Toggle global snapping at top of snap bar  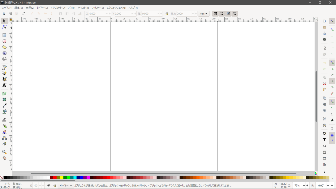coord(332,21)
